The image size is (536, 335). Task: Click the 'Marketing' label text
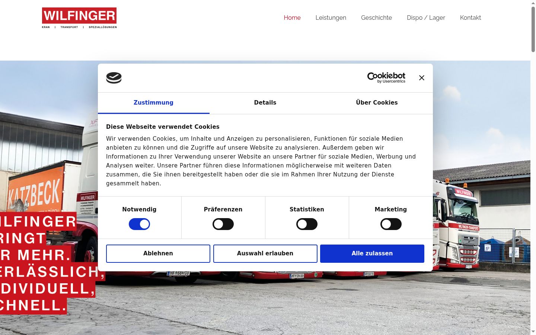391,210
